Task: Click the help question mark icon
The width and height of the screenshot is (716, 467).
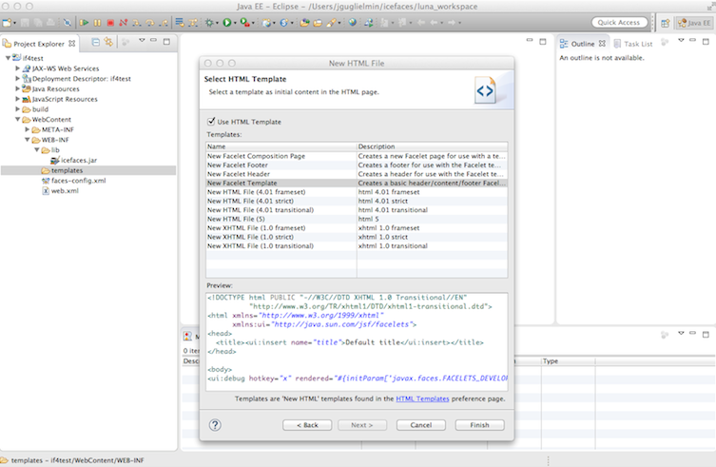Action: click(x=215, y=425)
